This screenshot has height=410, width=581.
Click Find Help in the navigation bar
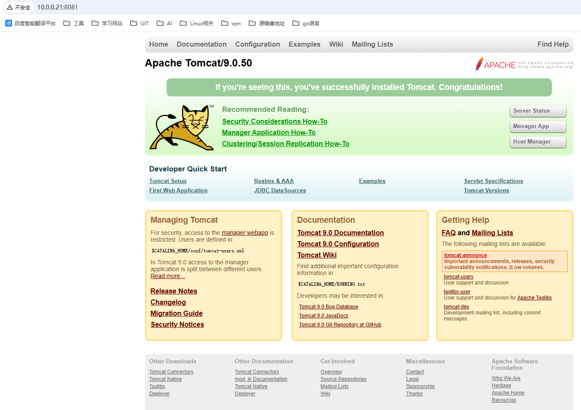click(x=553, y=44)
